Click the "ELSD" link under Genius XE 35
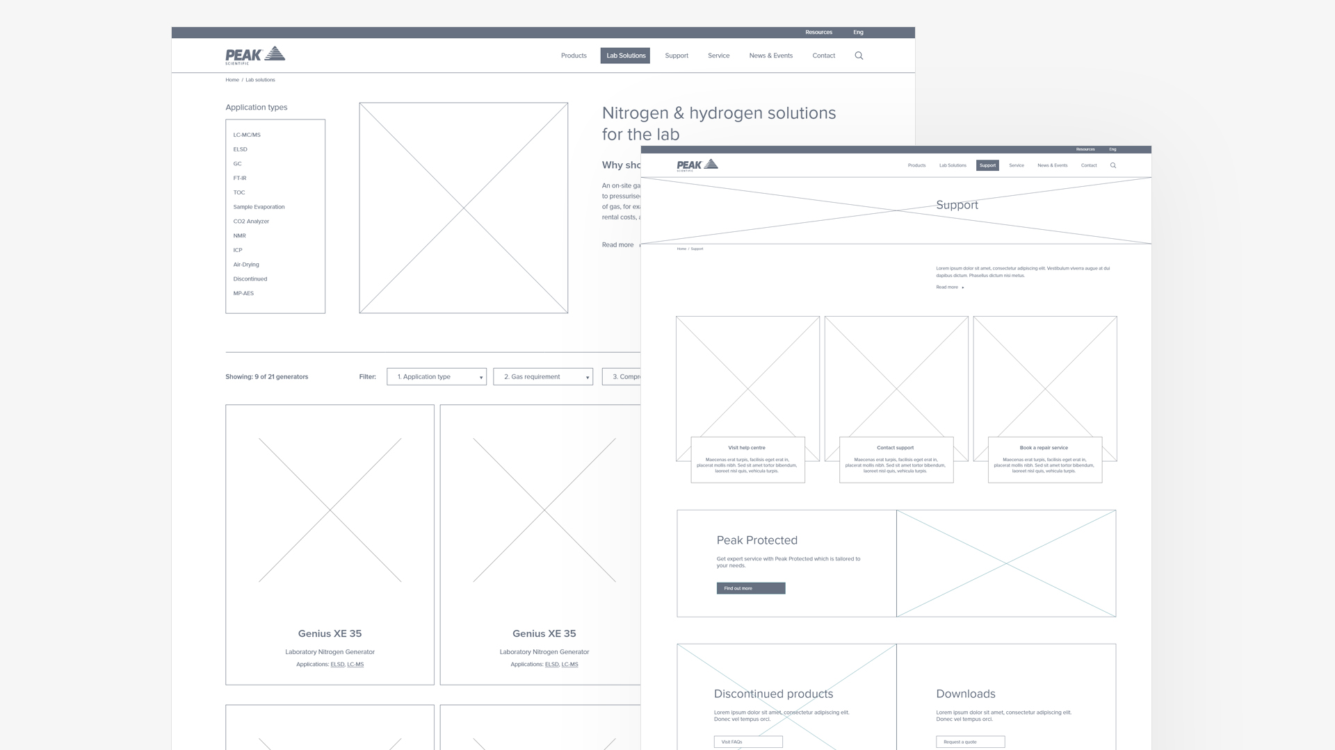 pyautogui.click(x=337, y=664)
